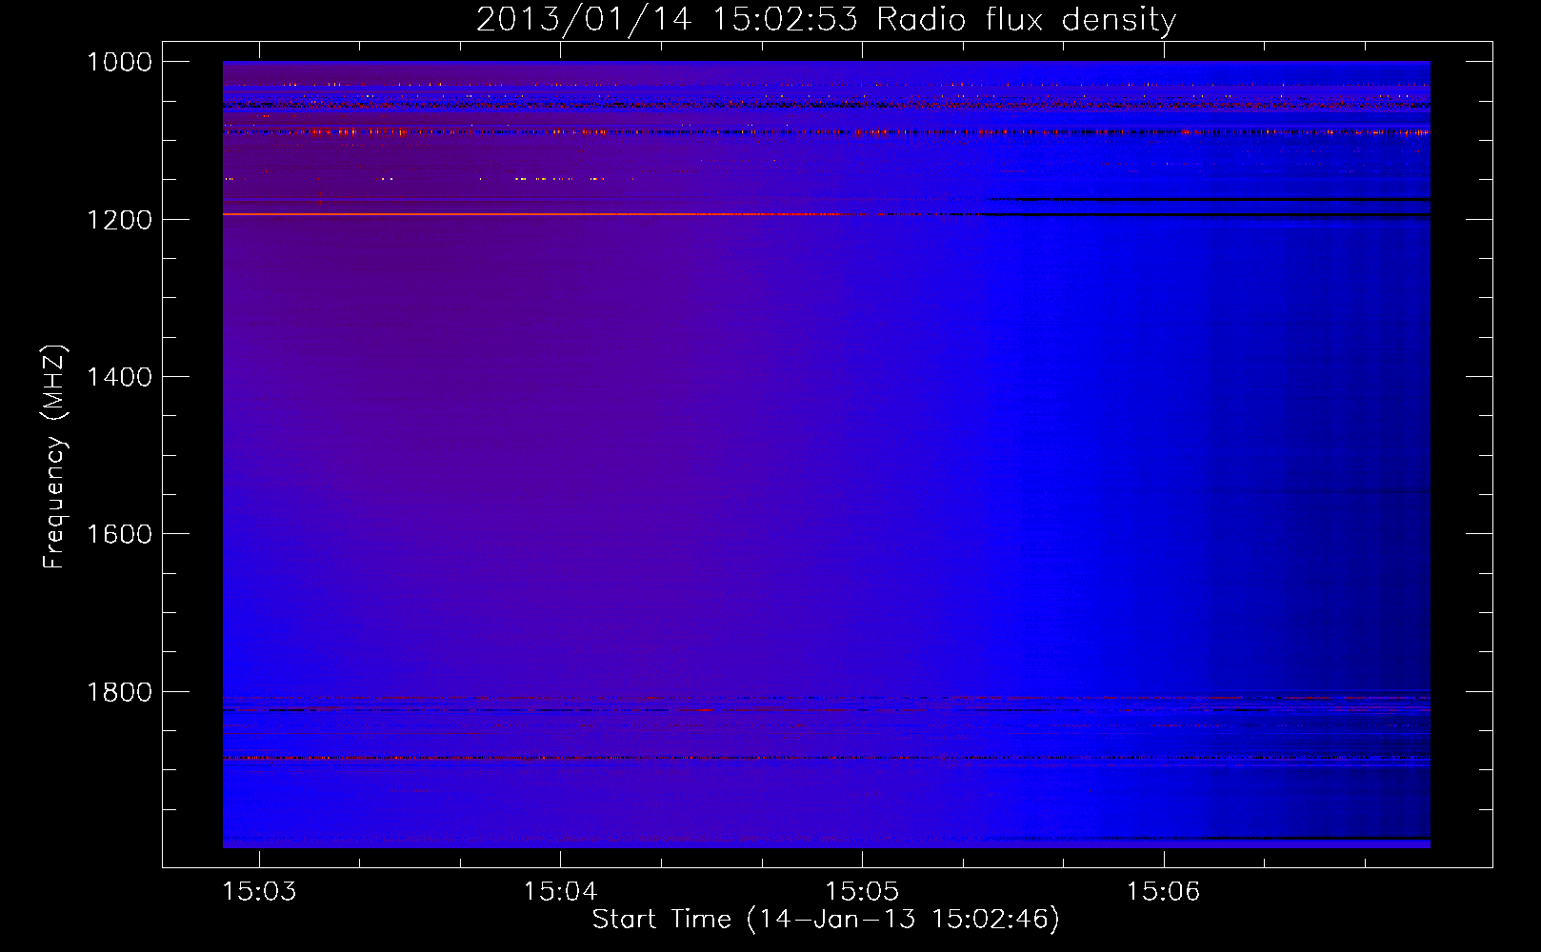The image size is (1541, 952).
Task: Click the 1600 frequency tick label
Action: point(120,534)
